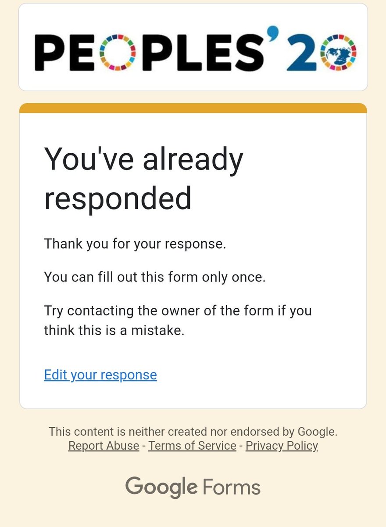This screenshot has height=527, width=386.
Task: Click the Edit your response link
Action: [x=100, y=375]
